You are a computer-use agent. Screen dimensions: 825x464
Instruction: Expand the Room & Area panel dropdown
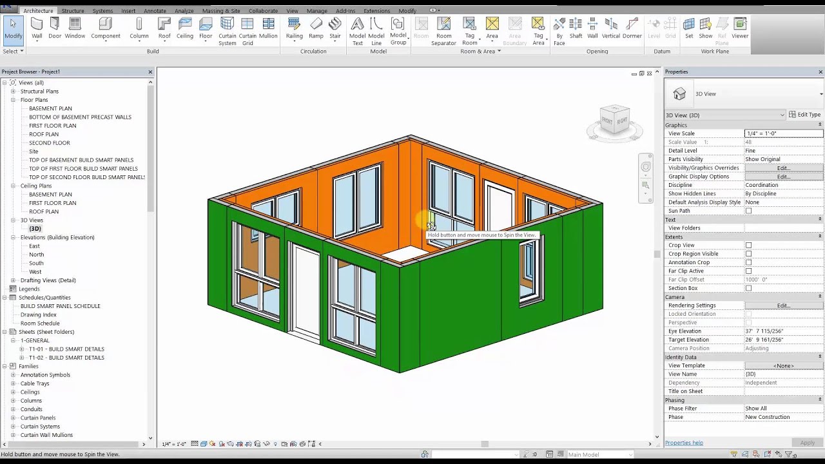click(481, 51)
